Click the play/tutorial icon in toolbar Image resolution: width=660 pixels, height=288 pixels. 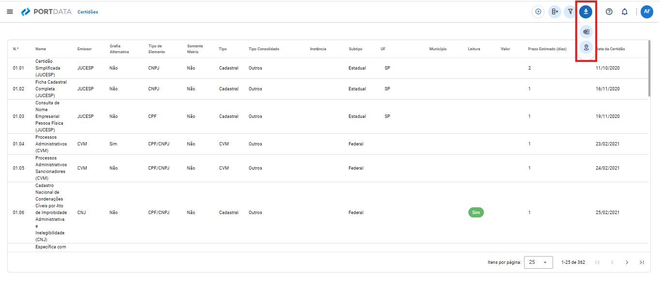click(538, 12)
